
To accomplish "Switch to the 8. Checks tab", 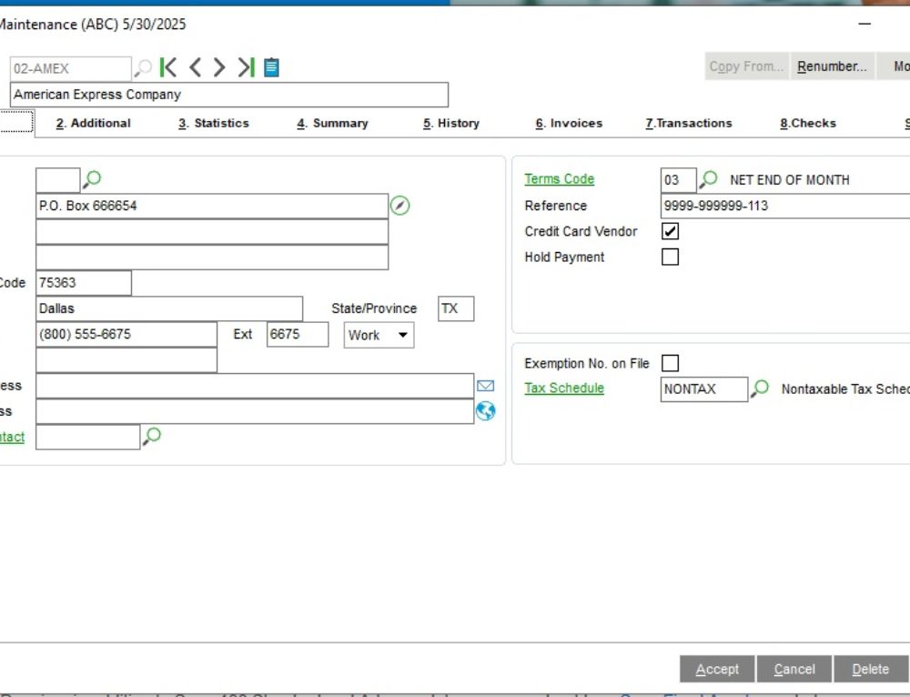I will pyautogui.click(x=808, y=123).
